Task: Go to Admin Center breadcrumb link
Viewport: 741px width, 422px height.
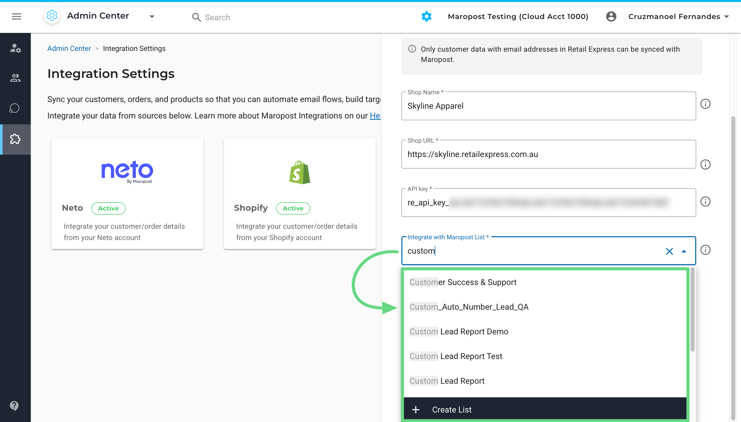Action: point(69,48)
